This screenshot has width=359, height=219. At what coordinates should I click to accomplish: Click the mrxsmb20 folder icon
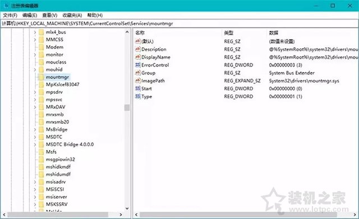pos(41,122)
